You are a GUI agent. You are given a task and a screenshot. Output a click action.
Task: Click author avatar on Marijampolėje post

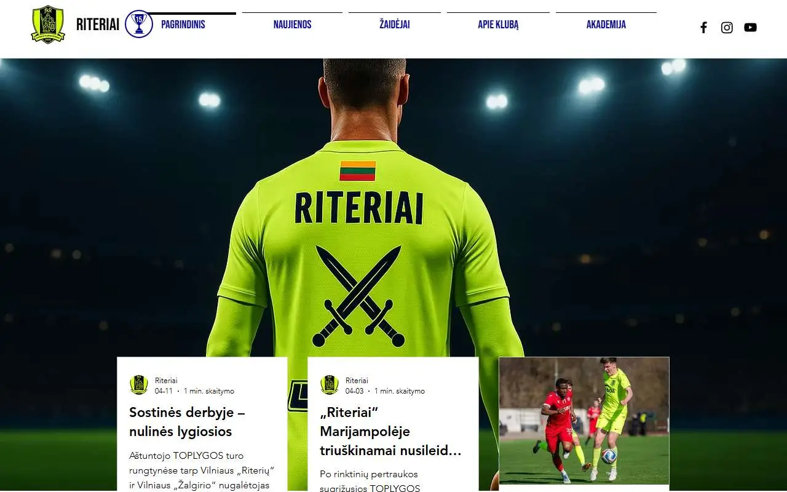click(330, 385)
